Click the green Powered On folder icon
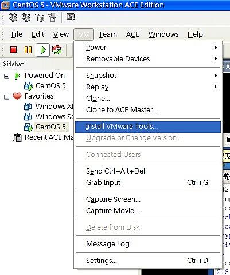This screenshot has width=230, height=275. coord(17,76)
